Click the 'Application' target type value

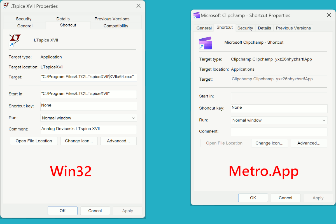tap(51, 57)
